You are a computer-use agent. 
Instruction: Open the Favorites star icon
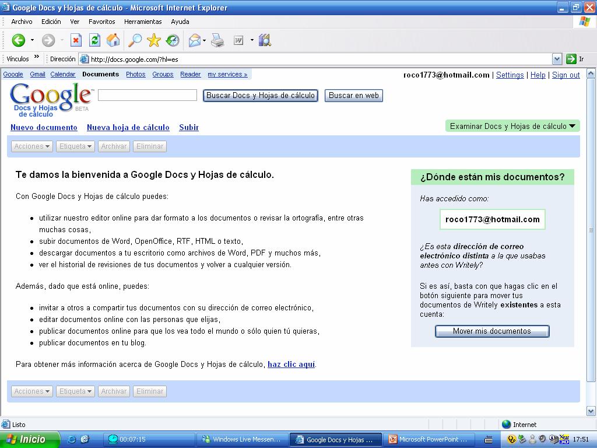[x=154, y=40]
